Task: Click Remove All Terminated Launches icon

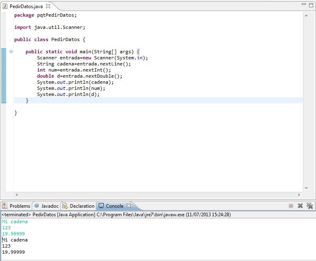Action: click(x=310, y=206)
